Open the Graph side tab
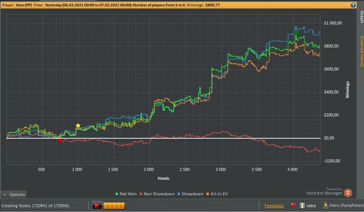The width and height of the screenshot is (364, 212). 361,17
